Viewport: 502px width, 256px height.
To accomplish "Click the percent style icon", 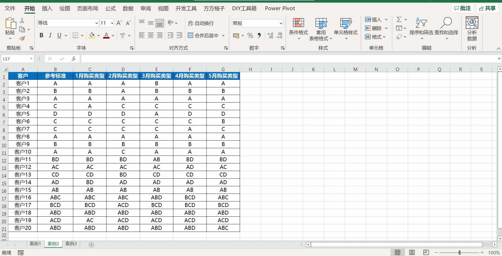I will 250,35.
